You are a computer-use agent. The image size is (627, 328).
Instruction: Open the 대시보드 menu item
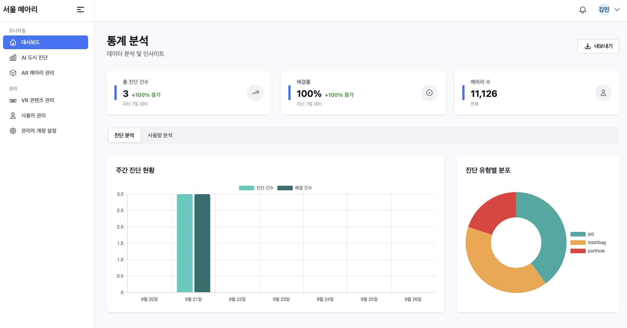click(x=45, y=42)
